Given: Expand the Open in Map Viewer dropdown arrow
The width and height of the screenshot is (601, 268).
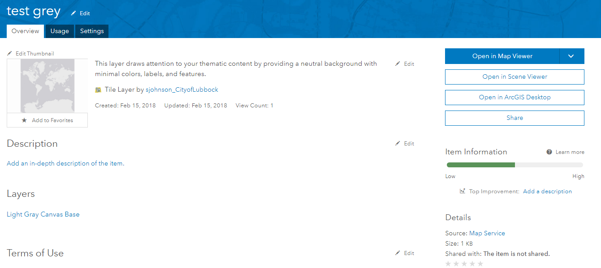Looking at the screenshot, I should [x=571, y=56].
